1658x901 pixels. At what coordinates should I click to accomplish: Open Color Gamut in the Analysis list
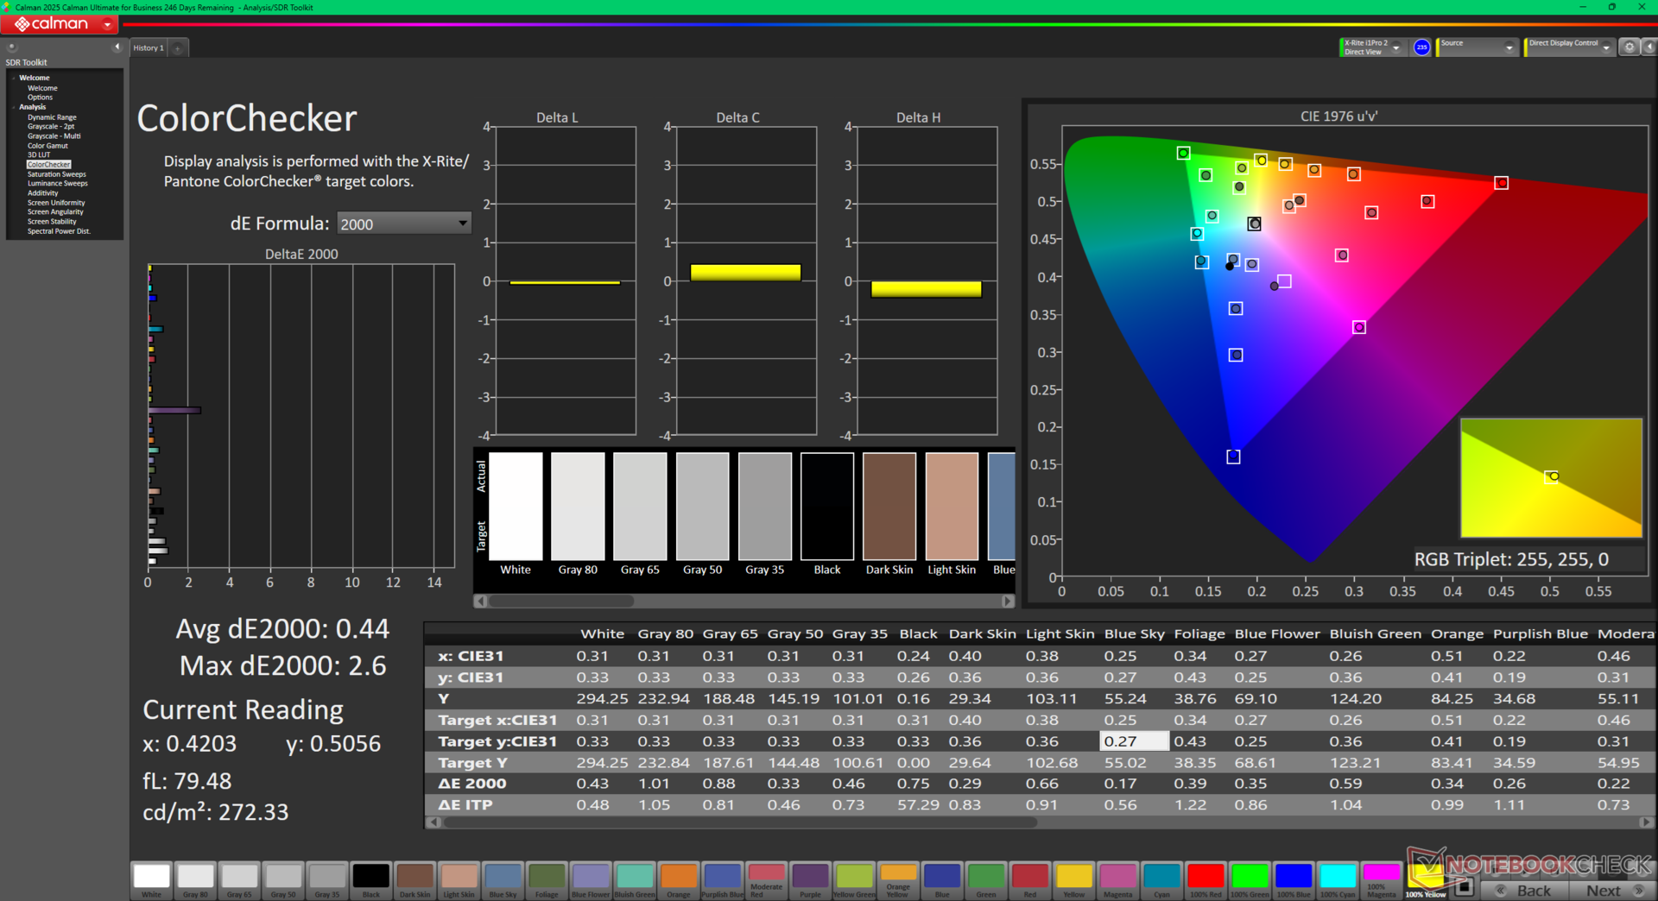pyautogui.click(x=47, y=146)
